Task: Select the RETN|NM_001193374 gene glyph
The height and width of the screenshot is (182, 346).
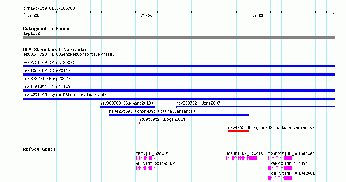Action: (146, 168)
